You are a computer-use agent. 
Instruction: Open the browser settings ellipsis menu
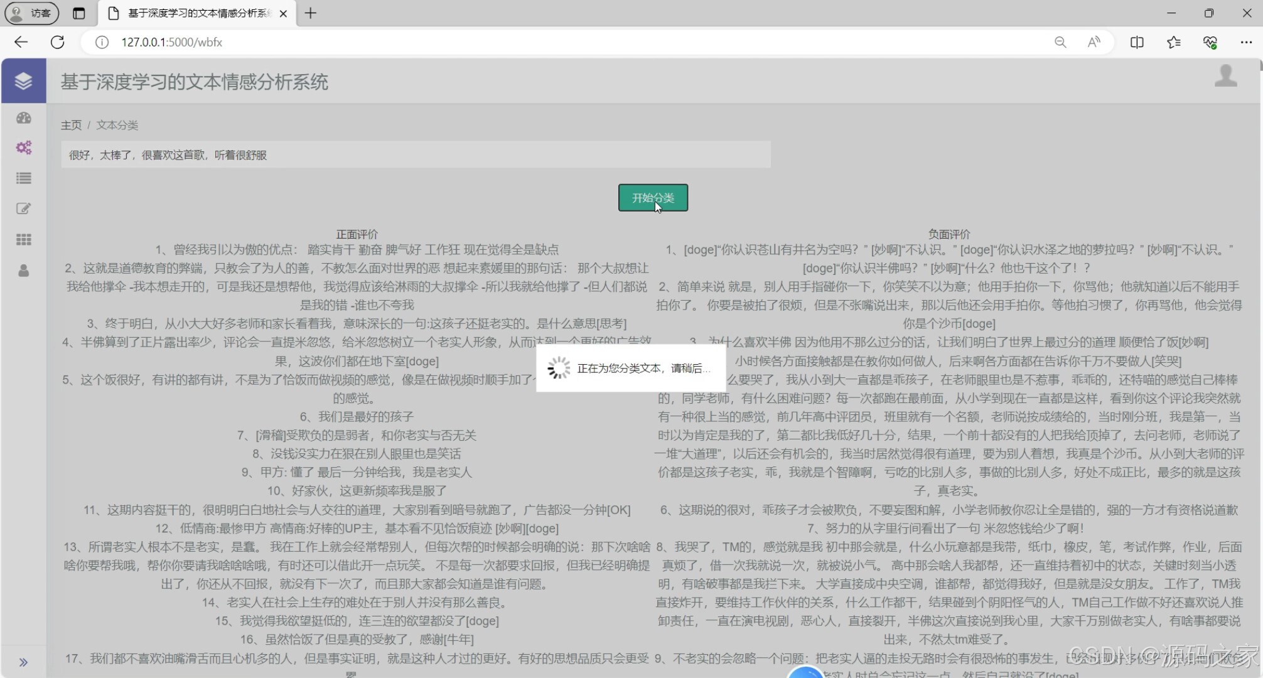1247,42
